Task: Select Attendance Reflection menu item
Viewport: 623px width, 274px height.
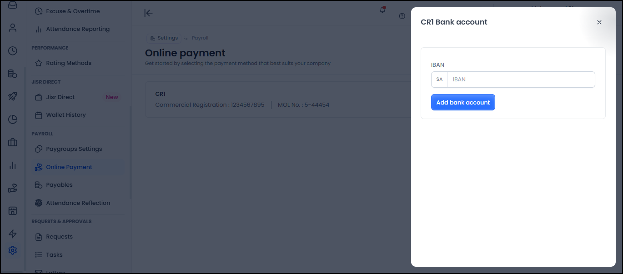Action: [78, 203]
